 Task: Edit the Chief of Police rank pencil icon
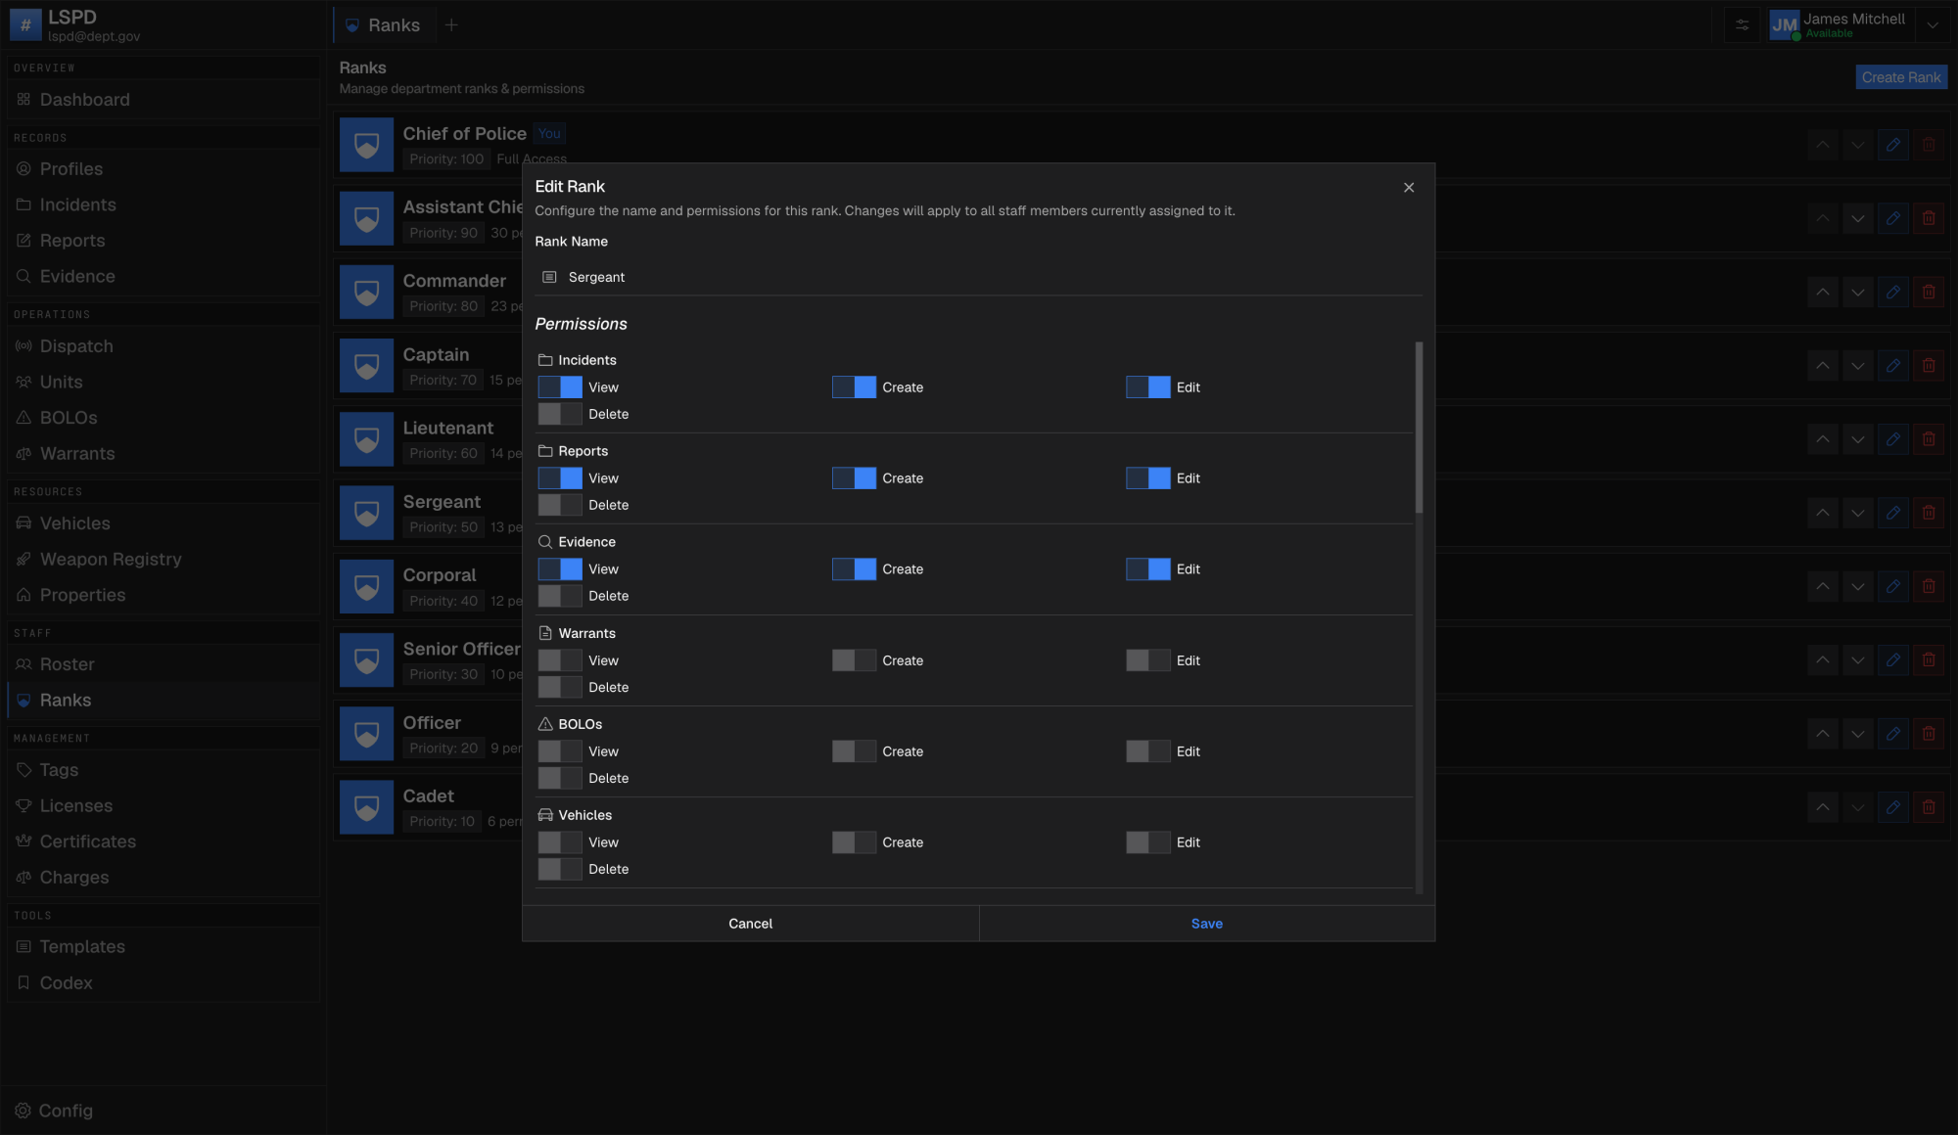pos(1893,145)
